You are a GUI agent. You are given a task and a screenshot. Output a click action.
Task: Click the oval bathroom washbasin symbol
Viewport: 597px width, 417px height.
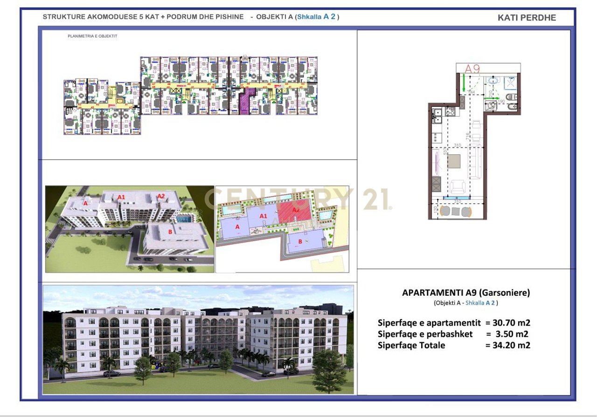coord(493,81)
